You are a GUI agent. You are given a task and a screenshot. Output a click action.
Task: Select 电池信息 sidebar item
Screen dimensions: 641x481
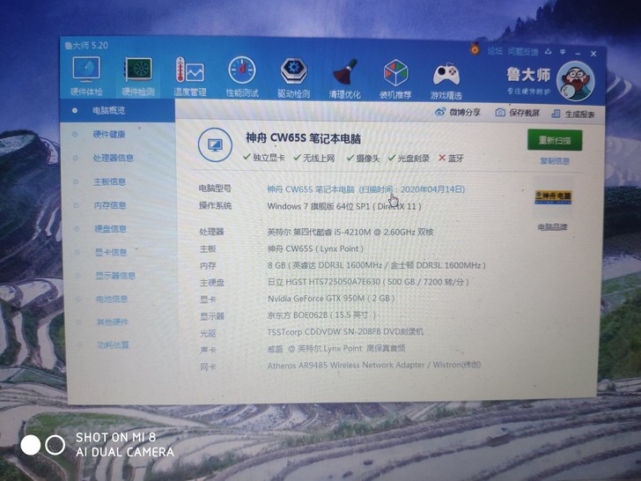click(112, 299)
